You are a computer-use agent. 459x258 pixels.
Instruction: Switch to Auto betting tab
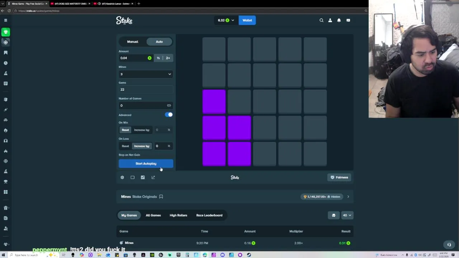[159, 42]
